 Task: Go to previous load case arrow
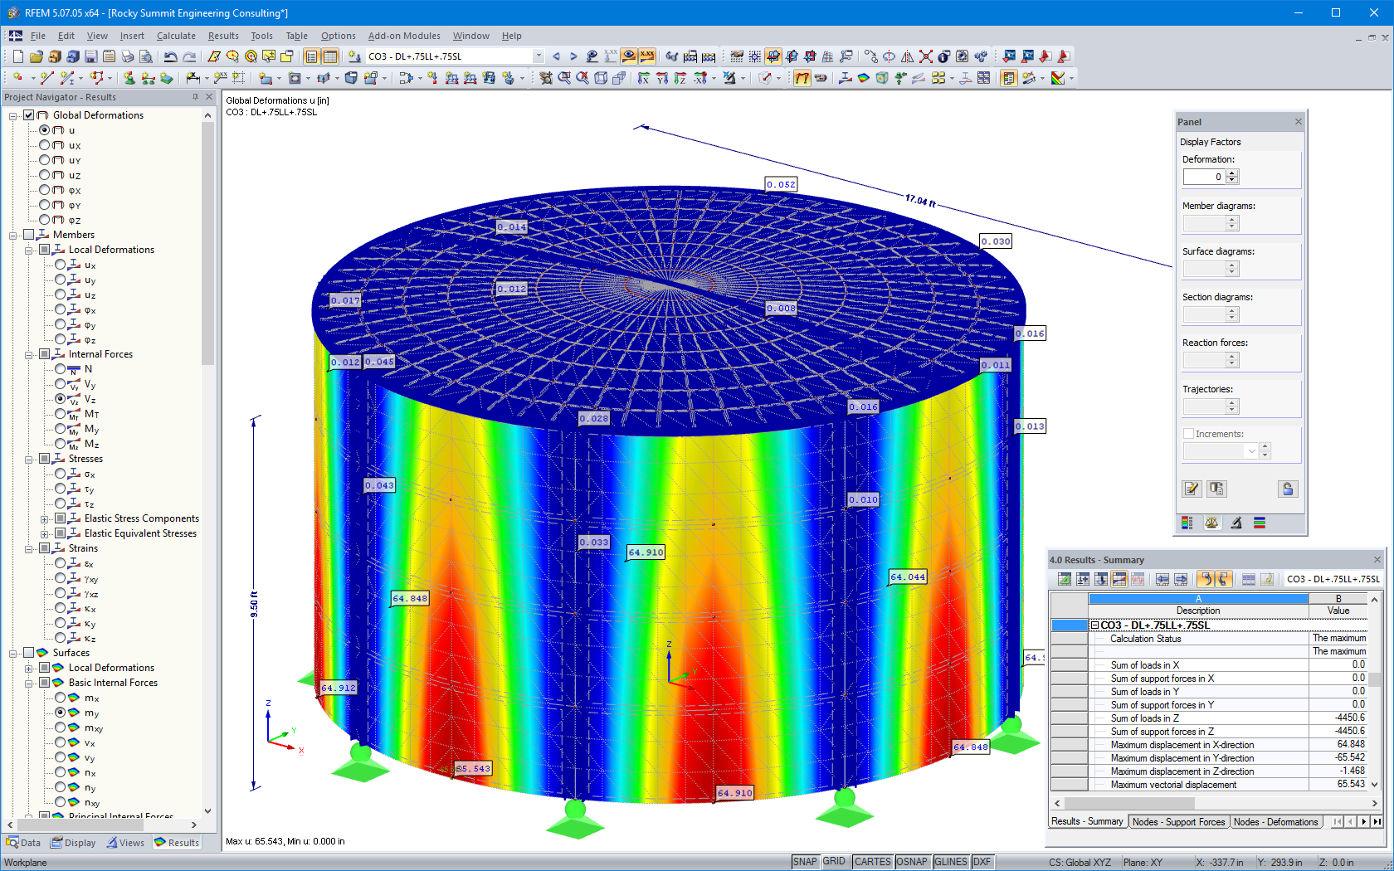pos(556,56)
